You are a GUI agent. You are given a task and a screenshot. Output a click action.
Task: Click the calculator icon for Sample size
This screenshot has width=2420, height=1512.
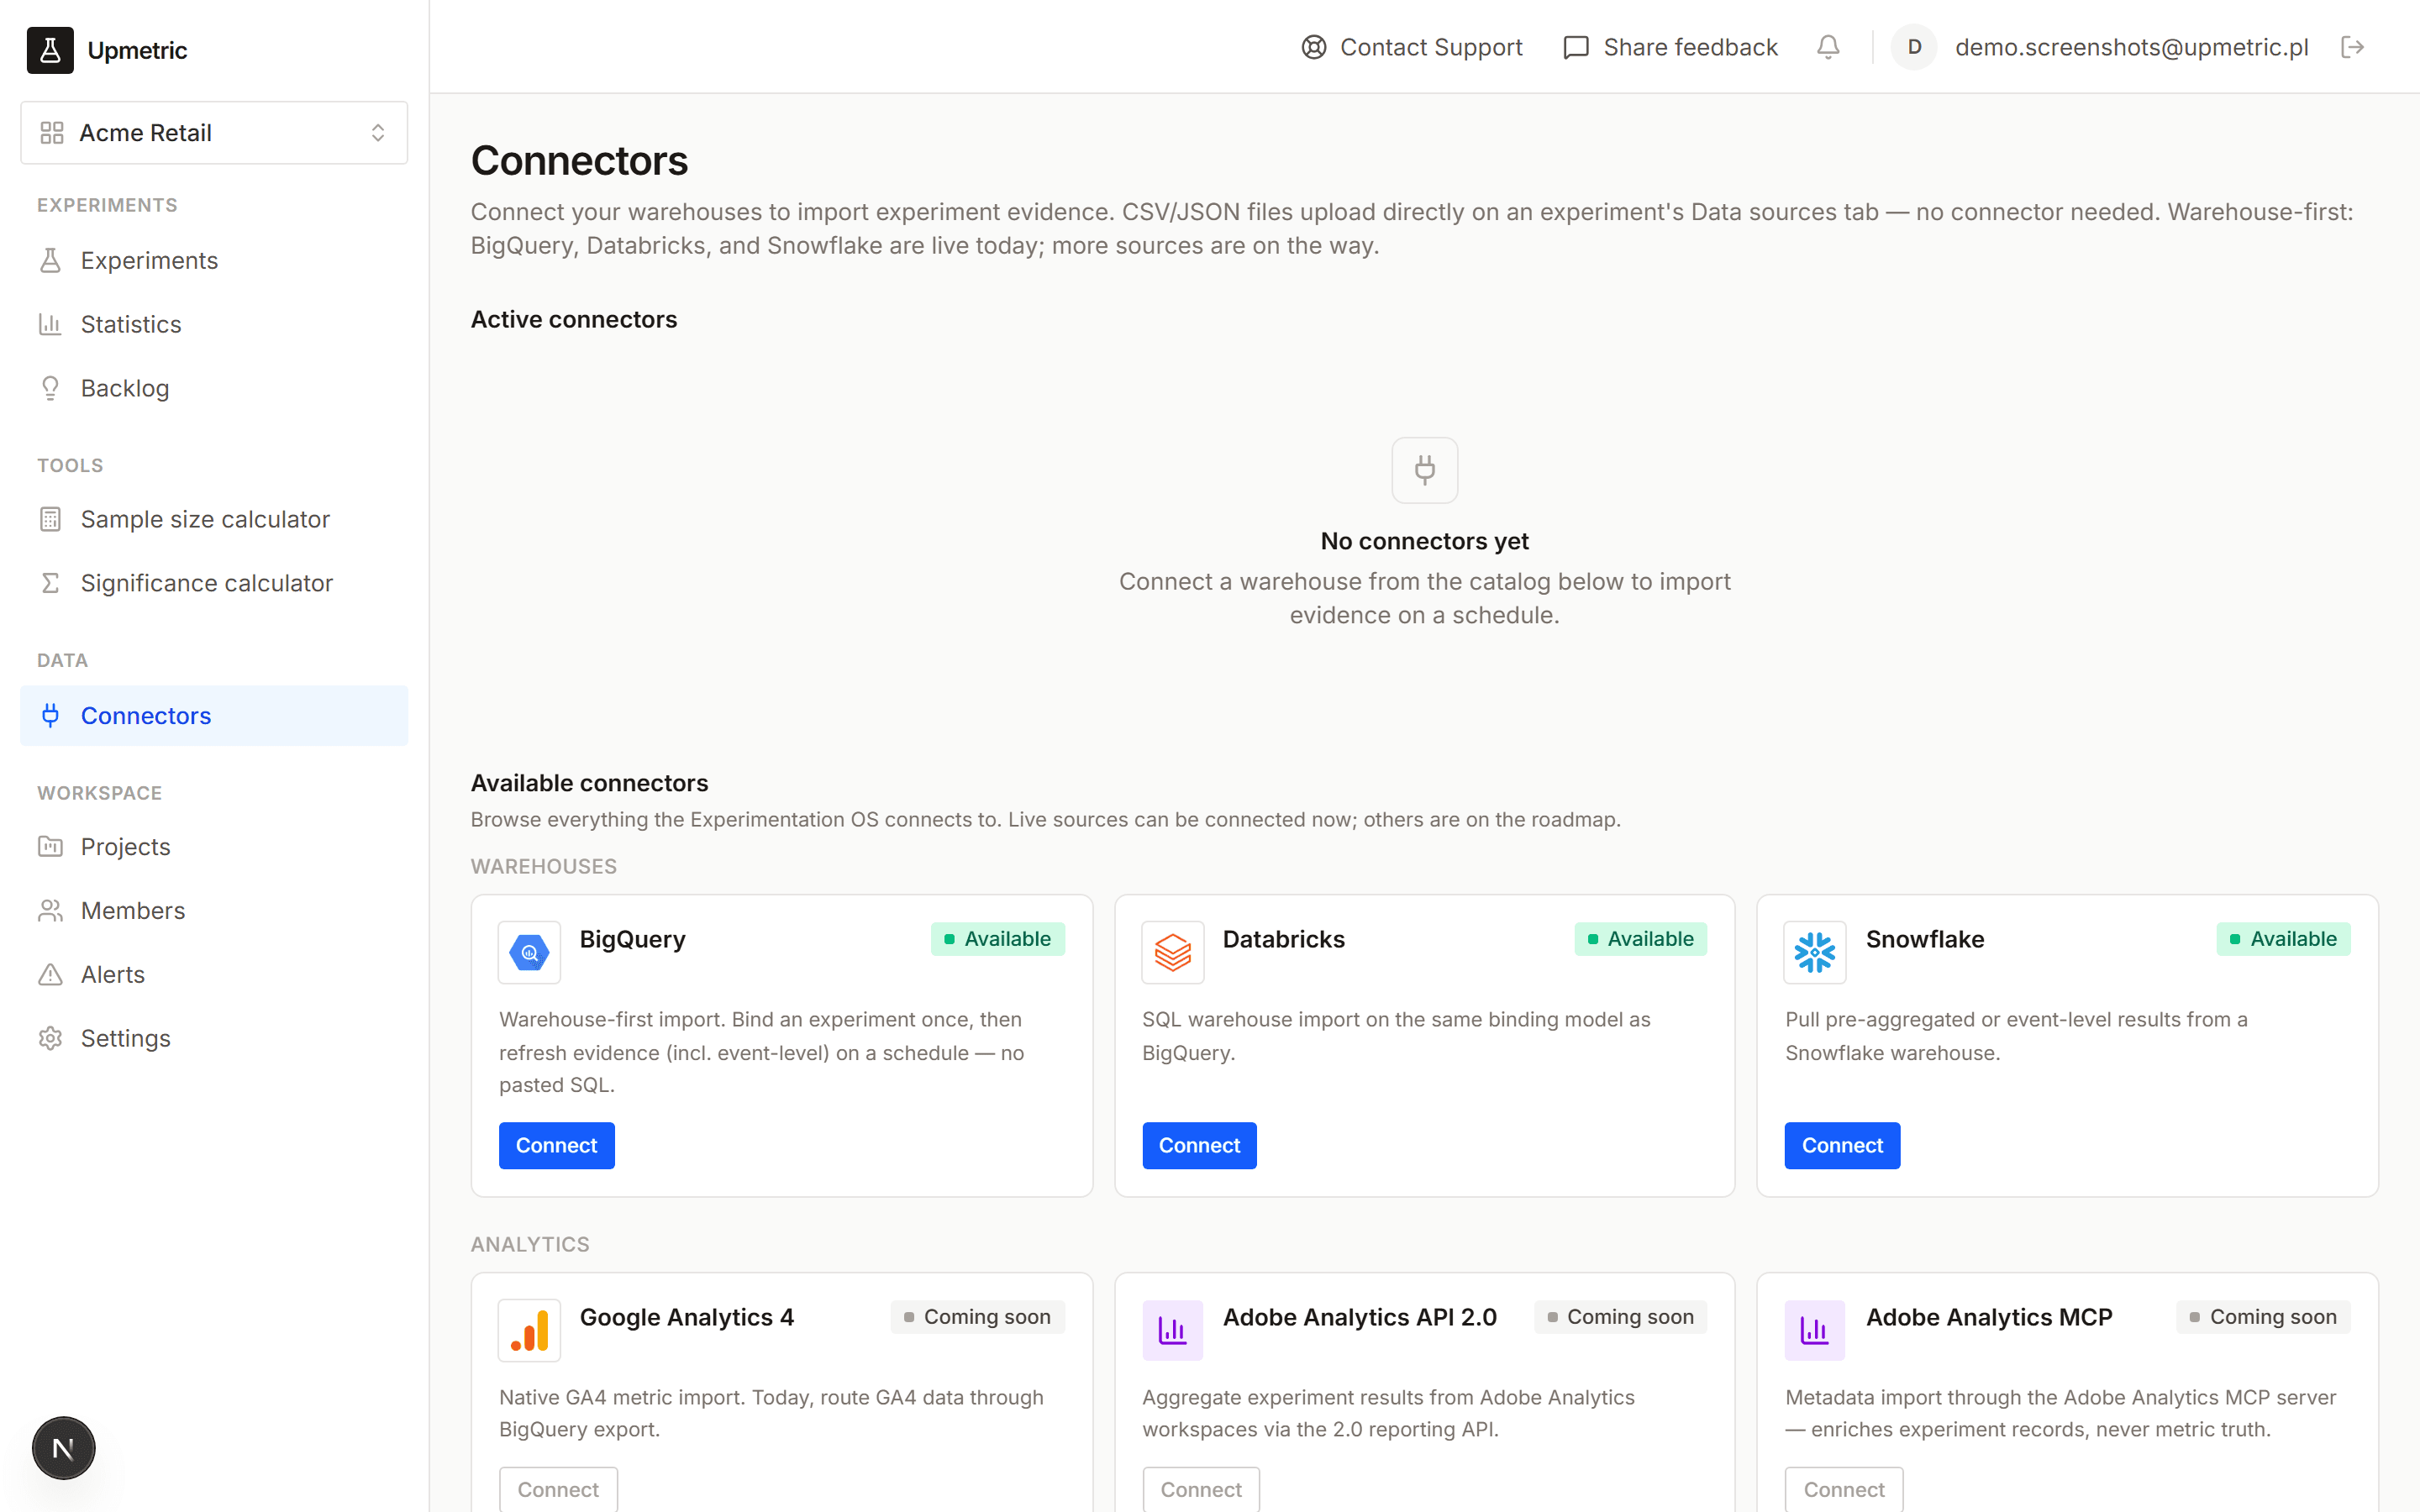point(50,519)
